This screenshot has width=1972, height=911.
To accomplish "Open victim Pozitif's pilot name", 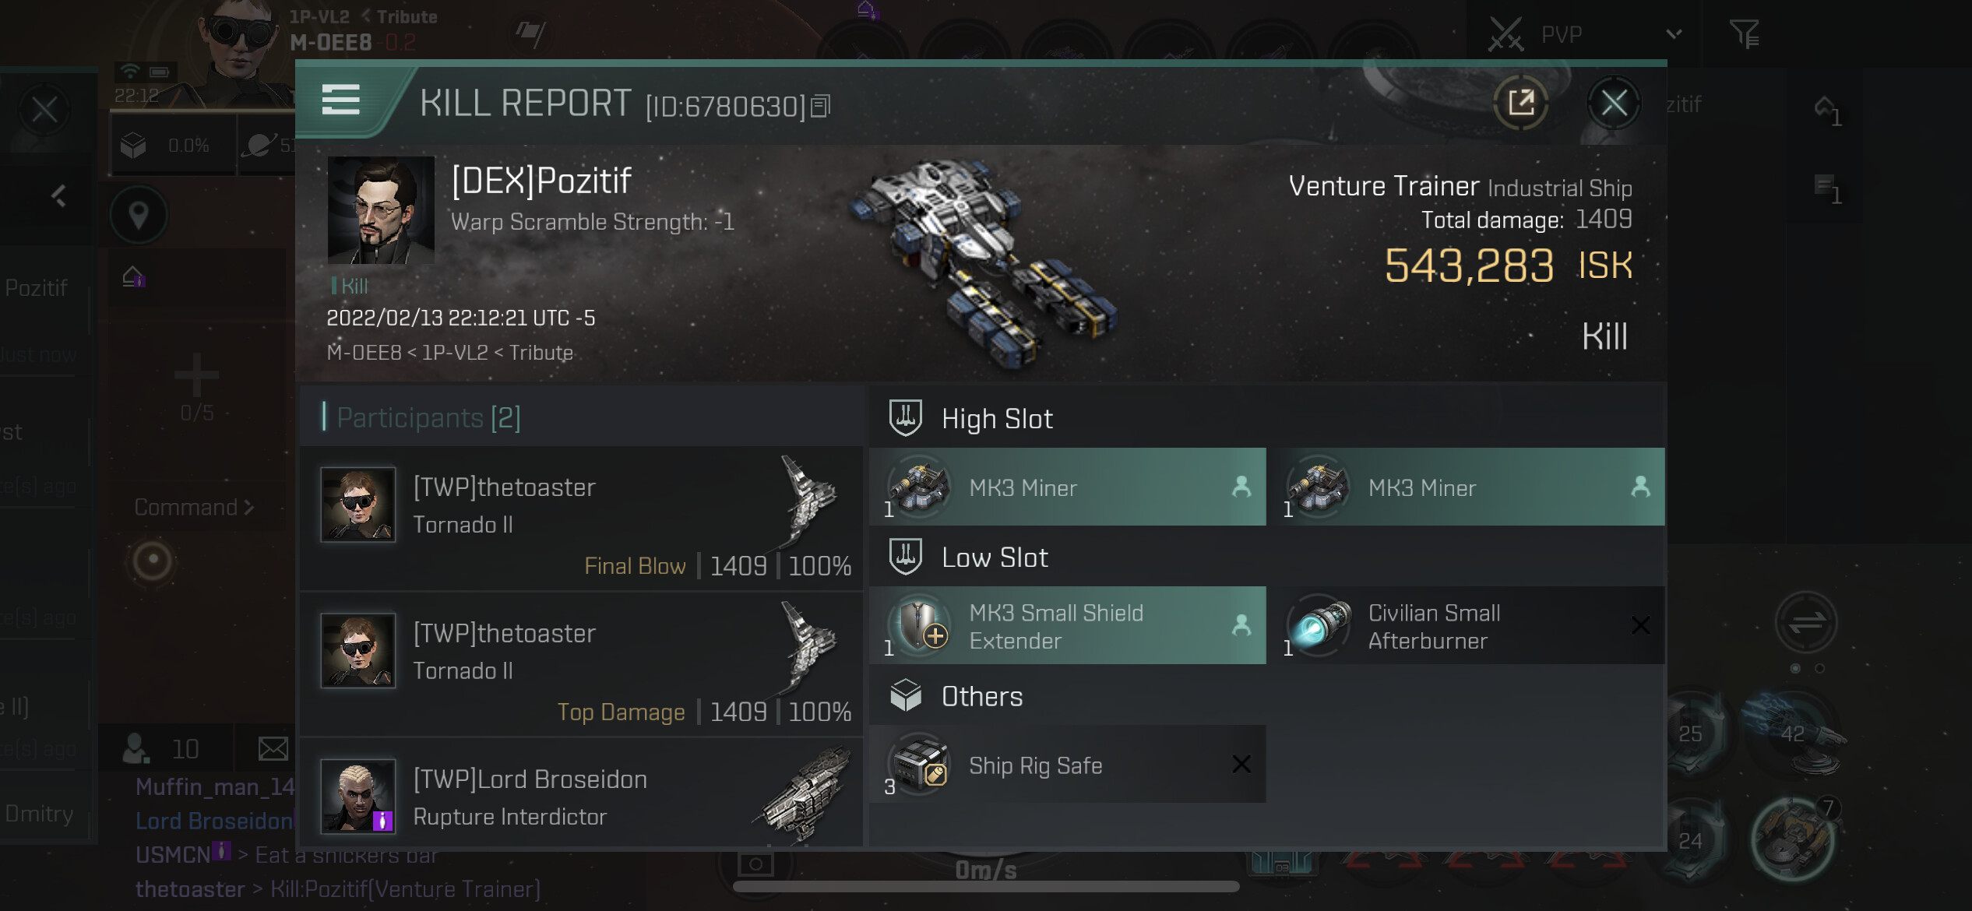I will point(541,181).
